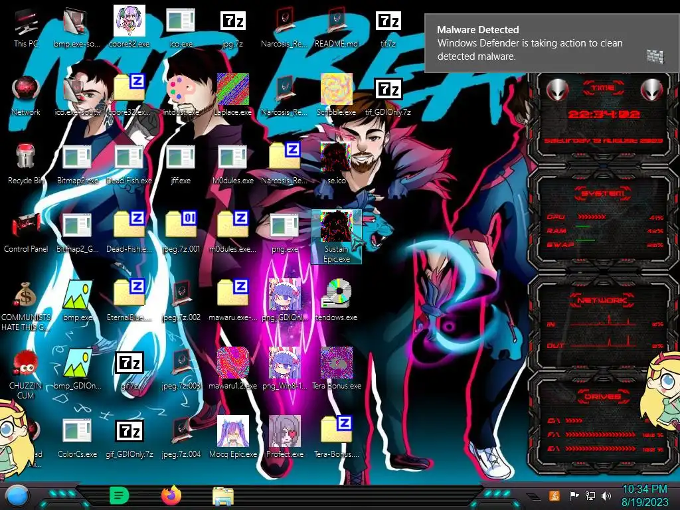Select the Dead Fish.exe icon
This screenshot has height=510, width=680.
(x=129, y=163)
